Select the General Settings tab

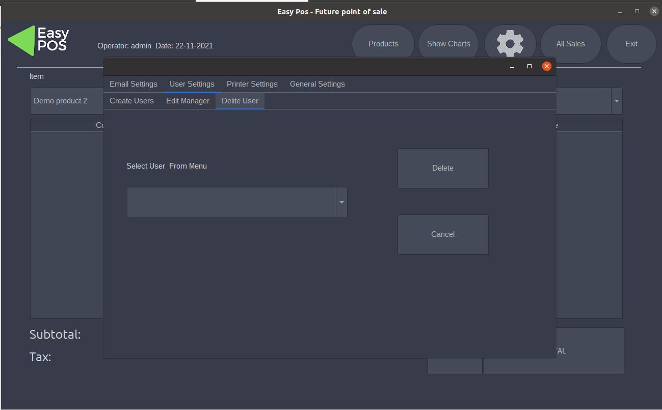click(x=317, y=84)
